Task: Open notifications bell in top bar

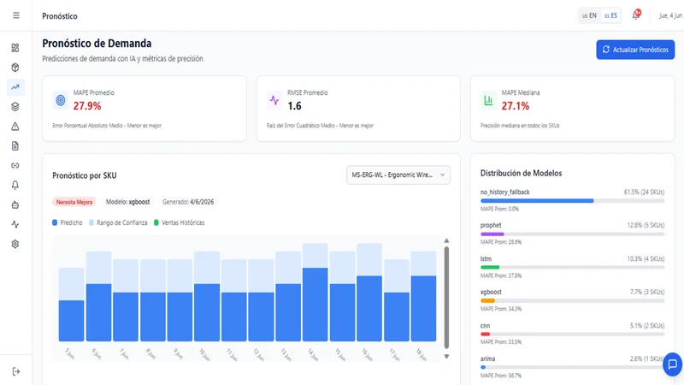Action: (x=636, y=15)
